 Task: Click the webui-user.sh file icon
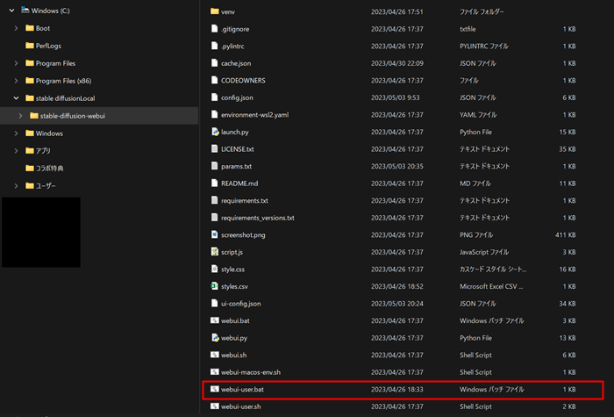215,406
